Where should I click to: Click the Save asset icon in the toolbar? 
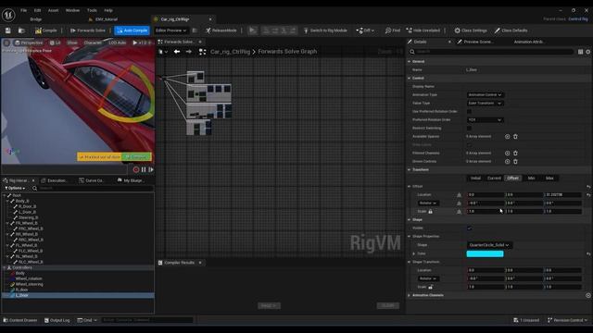[8, 31]
